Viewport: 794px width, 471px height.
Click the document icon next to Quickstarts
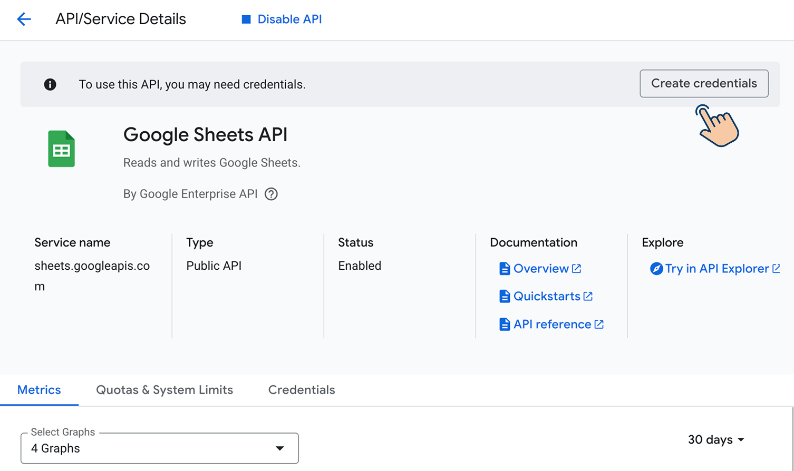click(x=505, y=296)
